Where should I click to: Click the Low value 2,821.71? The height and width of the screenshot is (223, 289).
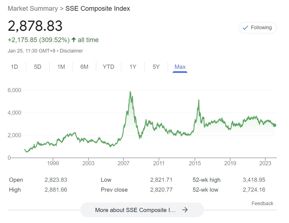point(161,180)
